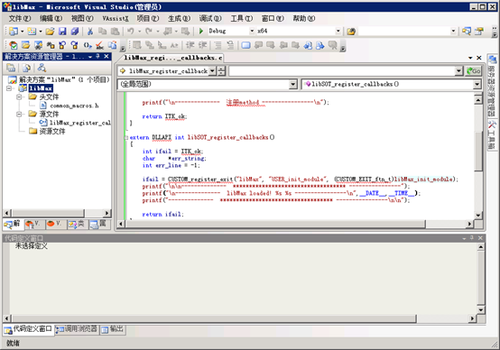Viewport: 500px width, 350px height.
Task: Click the New Project toolbar icon
Action: pyautogui.click(x=14, y=31)
